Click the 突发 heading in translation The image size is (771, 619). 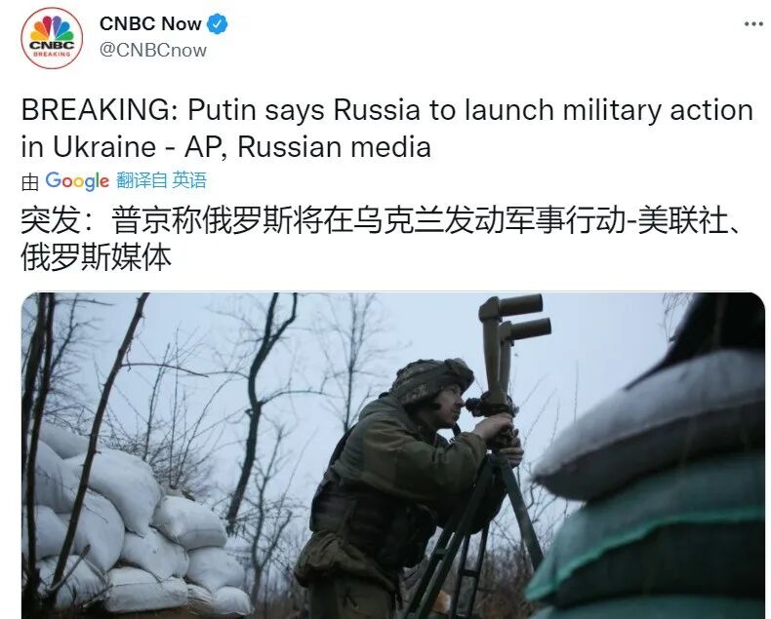tap(50, 220)
